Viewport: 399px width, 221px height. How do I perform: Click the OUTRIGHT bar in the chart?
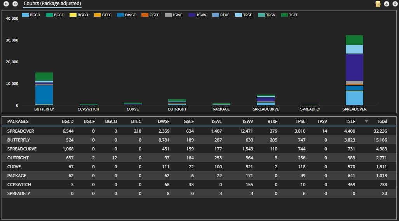[x=177, y=102]
